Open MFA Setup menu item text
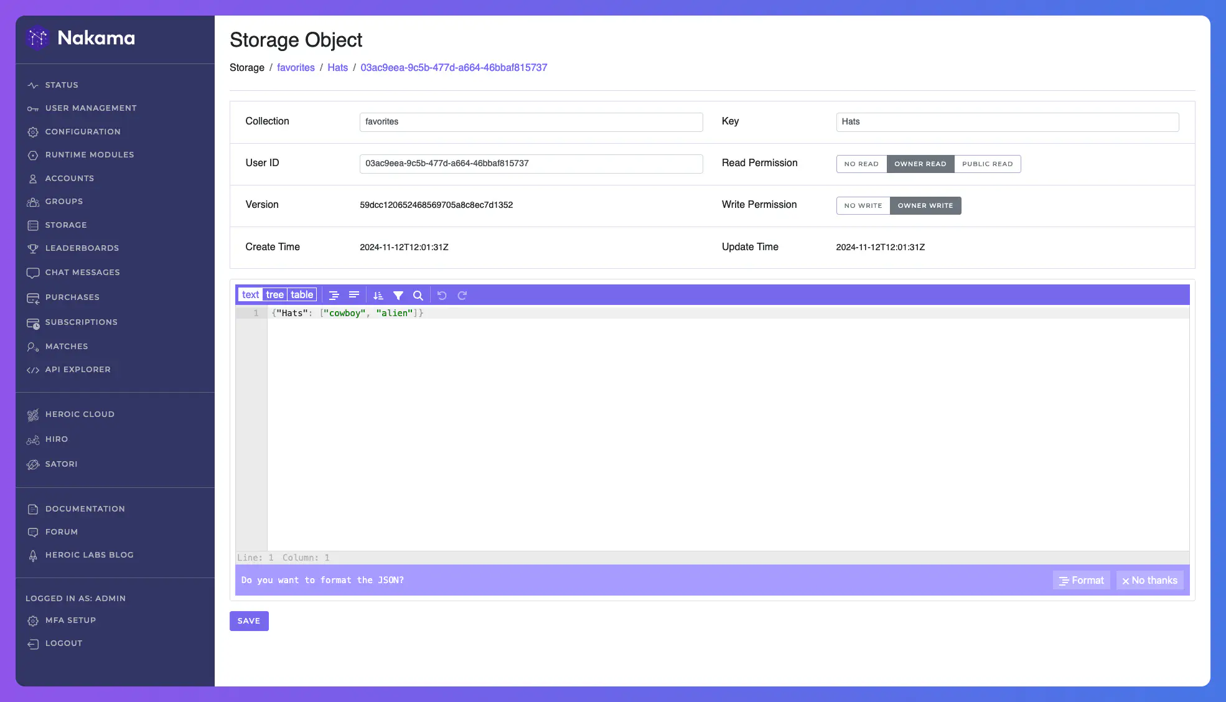The image size is (1226, 702). [70, 620]
